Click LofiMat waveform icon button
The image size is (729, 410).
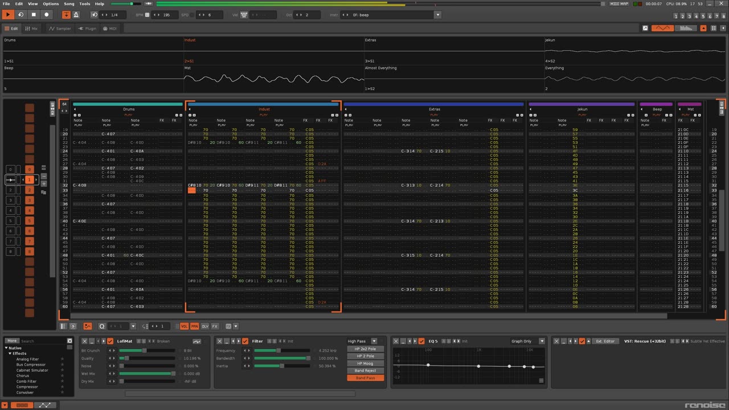196,341
